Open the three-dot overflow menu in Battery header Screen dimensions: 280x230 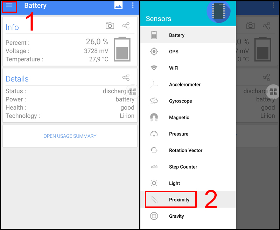[133, 5]
